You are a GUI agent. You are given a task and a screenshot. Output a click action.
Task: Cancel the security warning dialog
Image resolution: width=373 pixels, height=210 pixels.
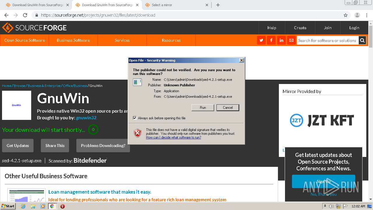[x=228, y=108]
